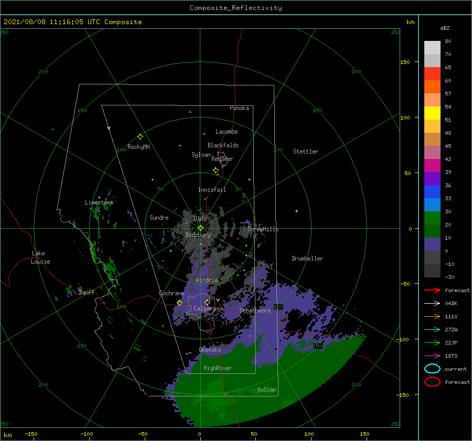Select the 30 dBZ blue color swatch
Viewport: 472px width, 441px height.
[432, 205]
